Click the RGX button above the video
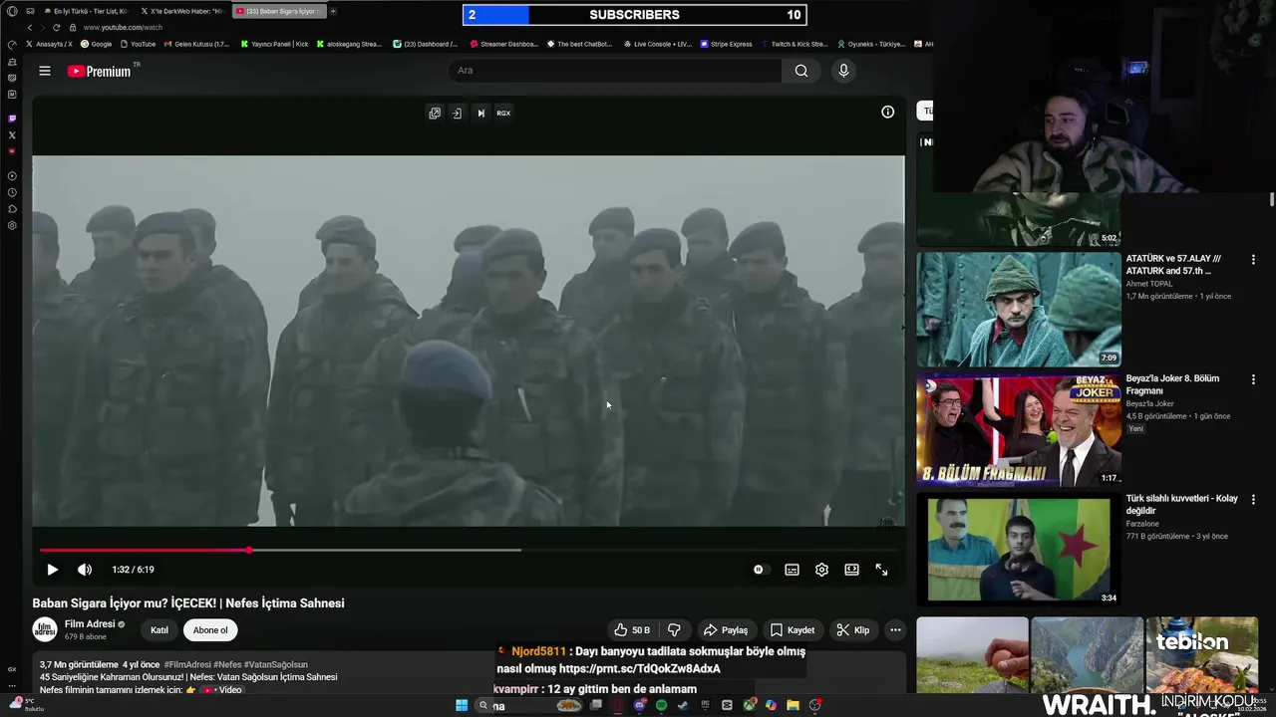 coord(503,114)
